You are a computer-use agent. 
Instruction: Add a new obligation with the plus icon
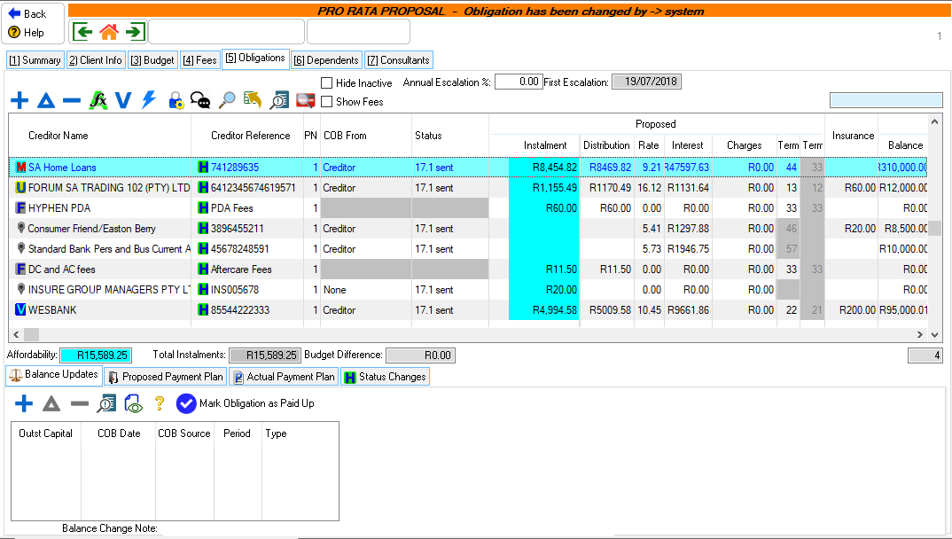point(20,100)
